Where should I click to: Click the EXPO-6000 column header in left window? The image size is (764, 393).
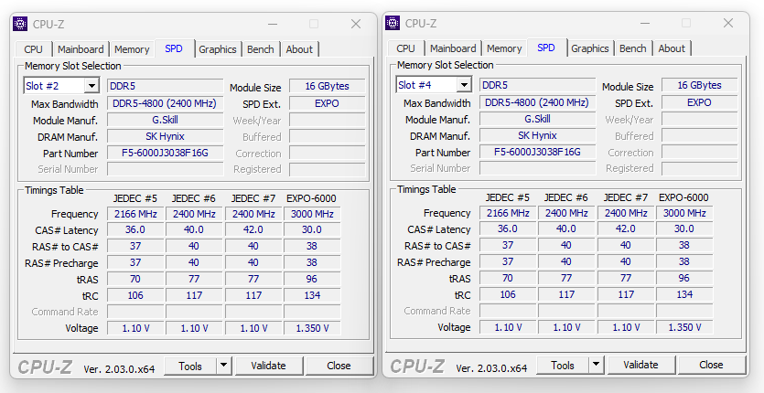click(311, 198)
